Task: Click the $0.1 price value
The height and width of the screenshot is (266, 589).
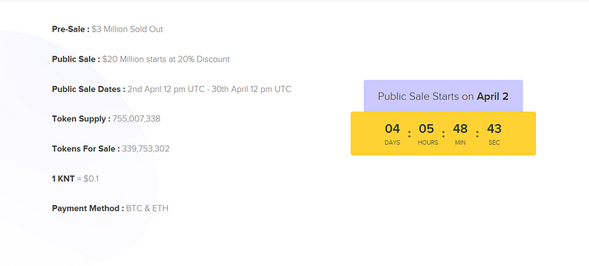Action: (x=91, y=179)
